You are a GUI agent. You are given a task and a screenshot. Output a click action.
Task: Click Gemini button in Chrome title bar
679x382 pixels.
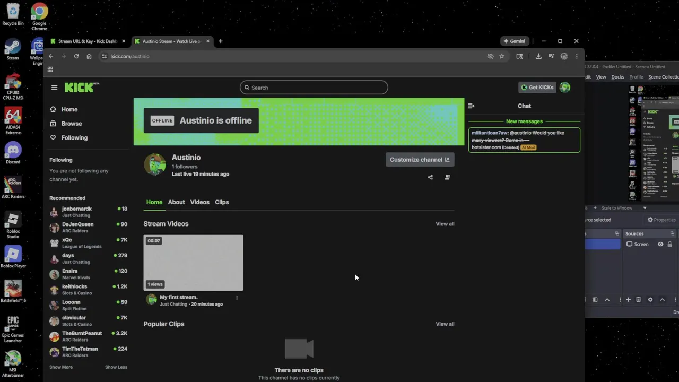pyautogui.click(x=515, y=41)
